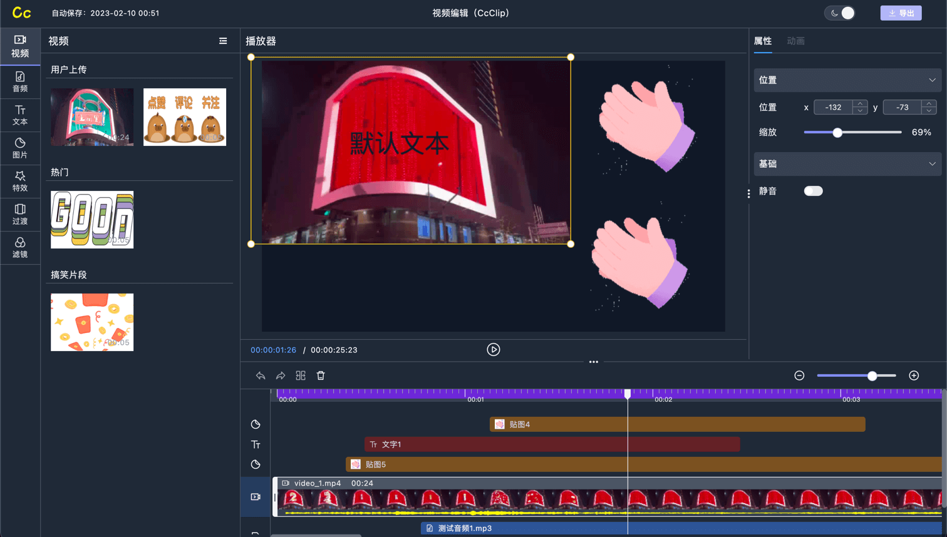
Task: Select the 测试音频1.mp3 audio clip
Action: 681,528
